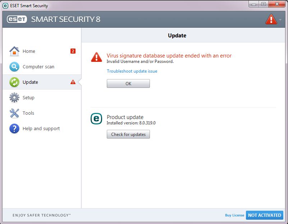Expand the dropdown arrow next to header alert
The height and width of the screenshot is (224, 288).
pos(280,19)
